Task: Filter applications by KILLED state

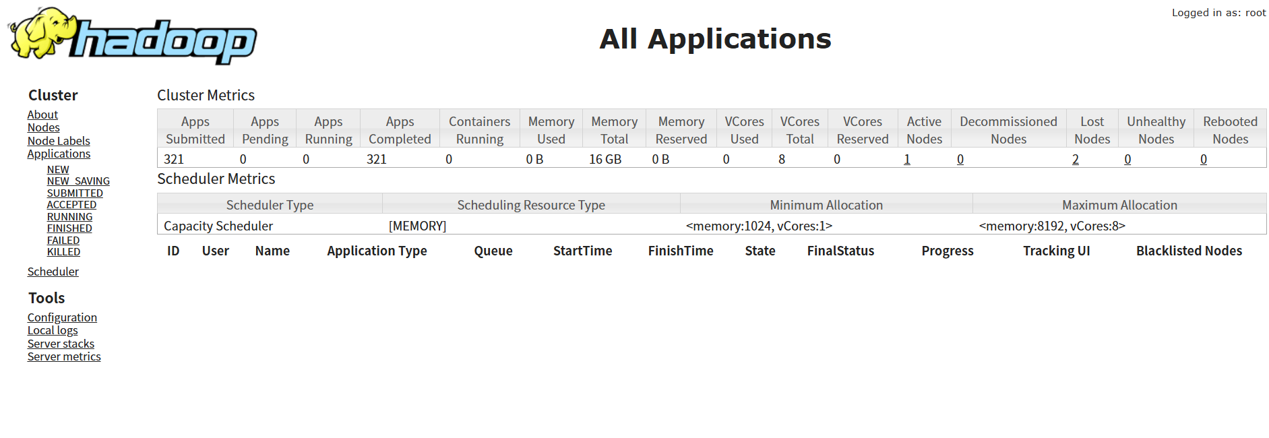Action: pyautogui.click(x=63, y=252)
